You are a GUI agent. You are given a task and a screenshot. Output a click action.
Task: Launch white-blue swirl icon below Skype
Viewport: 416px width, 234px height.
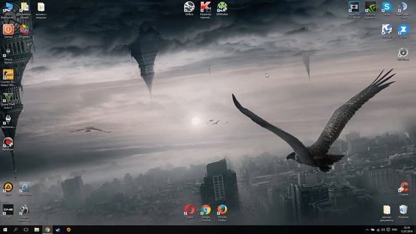coord(387,29)
